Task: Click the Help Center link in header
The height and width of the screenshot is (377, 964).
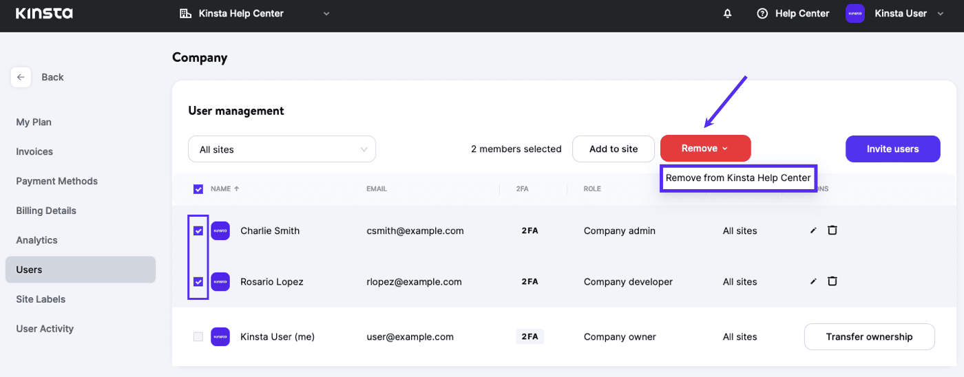Action: 802,14
